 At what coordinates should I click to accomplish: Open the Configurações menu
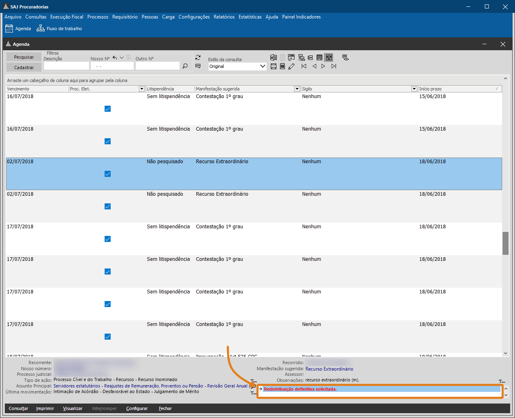[194, 17]
